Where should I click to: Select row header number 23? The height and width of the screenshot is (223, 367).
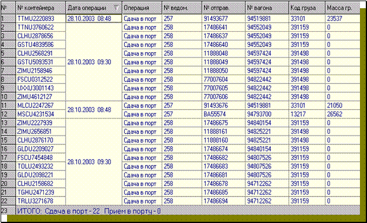(8, 211)
